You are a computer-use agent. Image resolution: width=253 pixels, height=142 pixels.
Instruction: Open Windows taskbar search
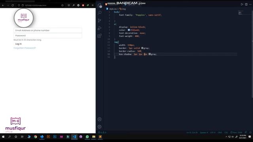point(9,137)
